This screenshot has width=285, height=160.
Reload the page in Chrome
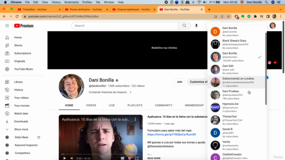(17, 16)
